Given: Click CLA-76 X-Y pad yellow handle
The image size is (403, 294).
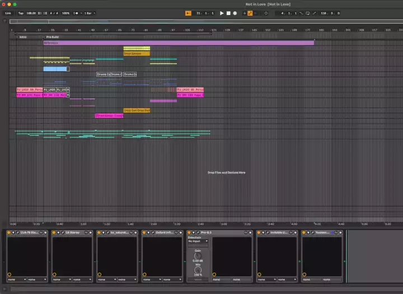Looking at the screenshot, I should [10, 274].
